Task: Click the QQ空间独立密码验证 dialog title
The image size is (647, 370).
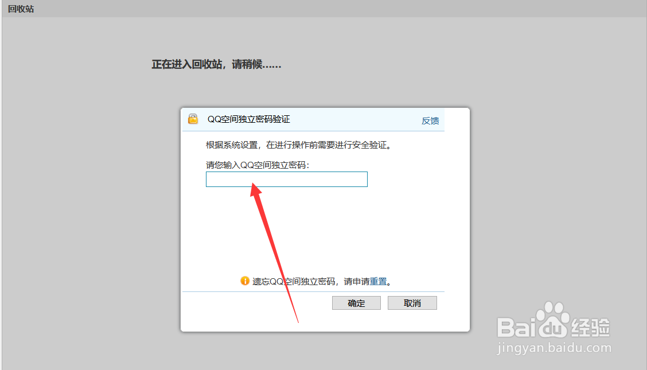Action: pos(248,119)
